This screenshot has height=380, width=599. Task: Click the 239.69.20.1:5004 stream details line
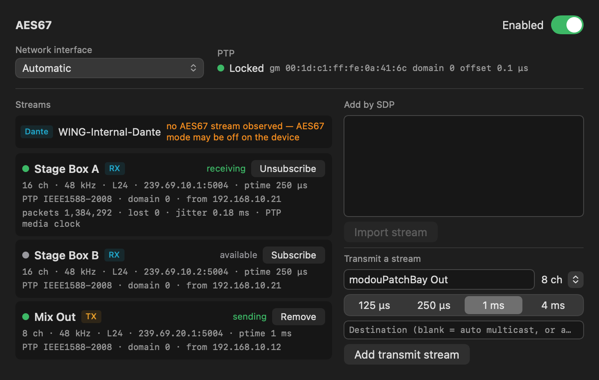[157, 333]
